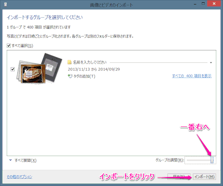Open その他のオプション link
223x186 pixels.
pyautogui.click(x=20, y=177)
